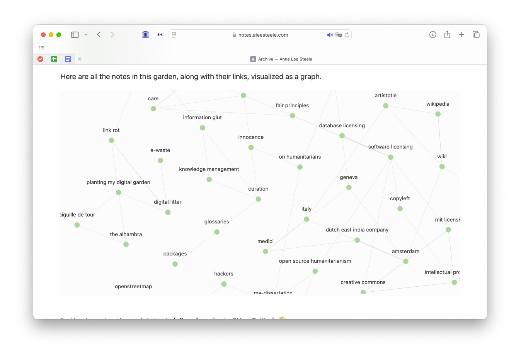
Task: Show the Downloads list
Action: click(432, 35)
